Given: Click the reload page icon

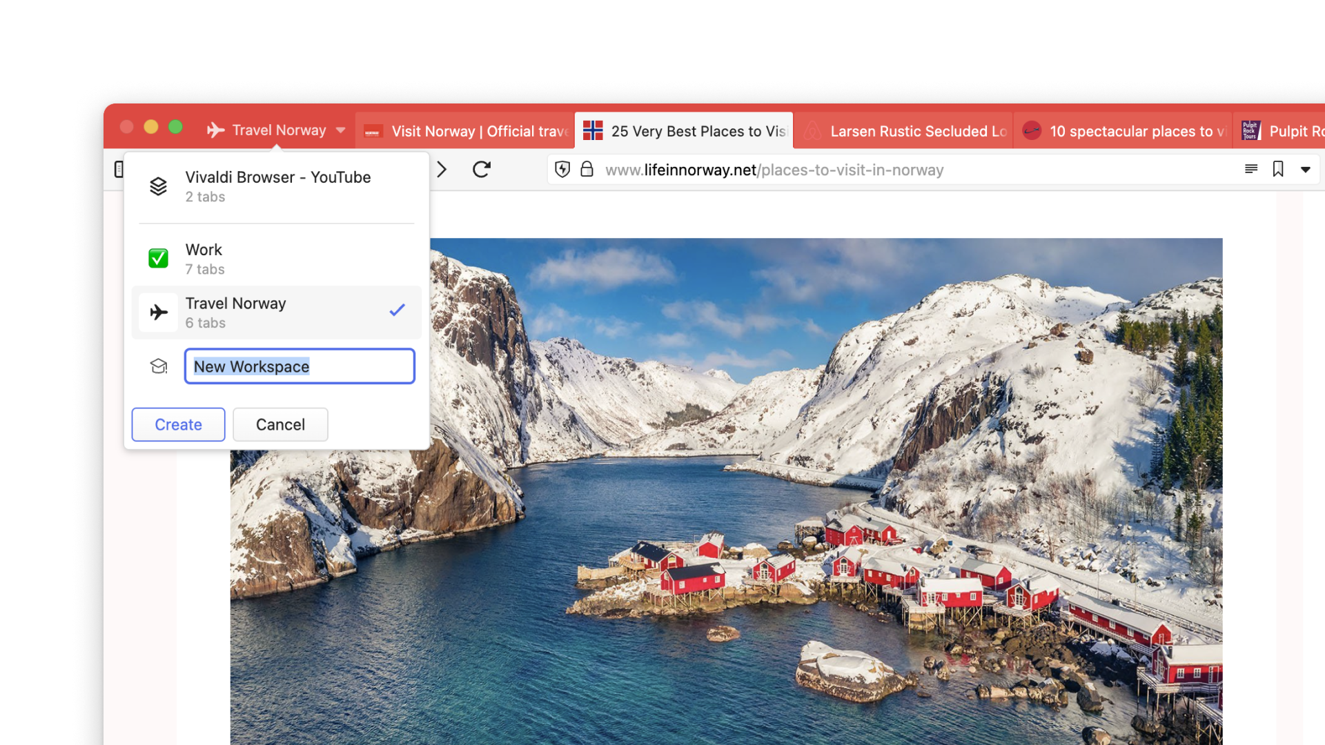Looking at the screenshot, I should click(x=482, y=169).
